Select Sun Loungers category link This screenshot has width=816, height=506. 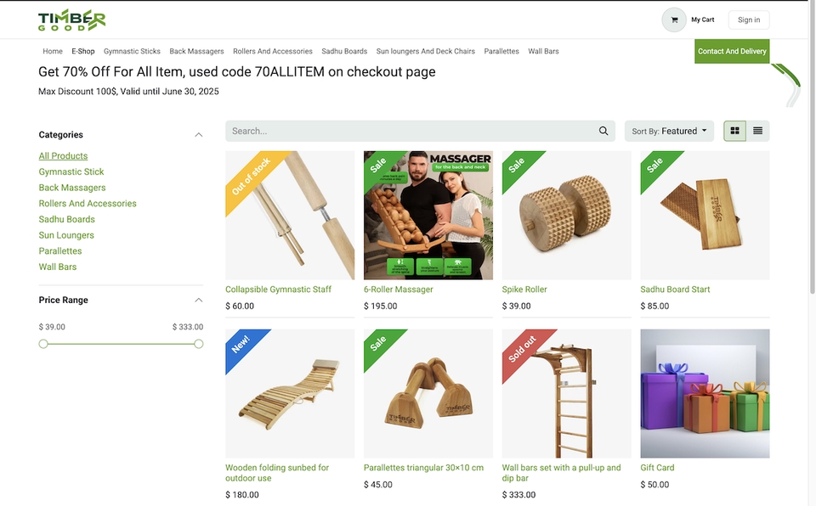point(66,235)
